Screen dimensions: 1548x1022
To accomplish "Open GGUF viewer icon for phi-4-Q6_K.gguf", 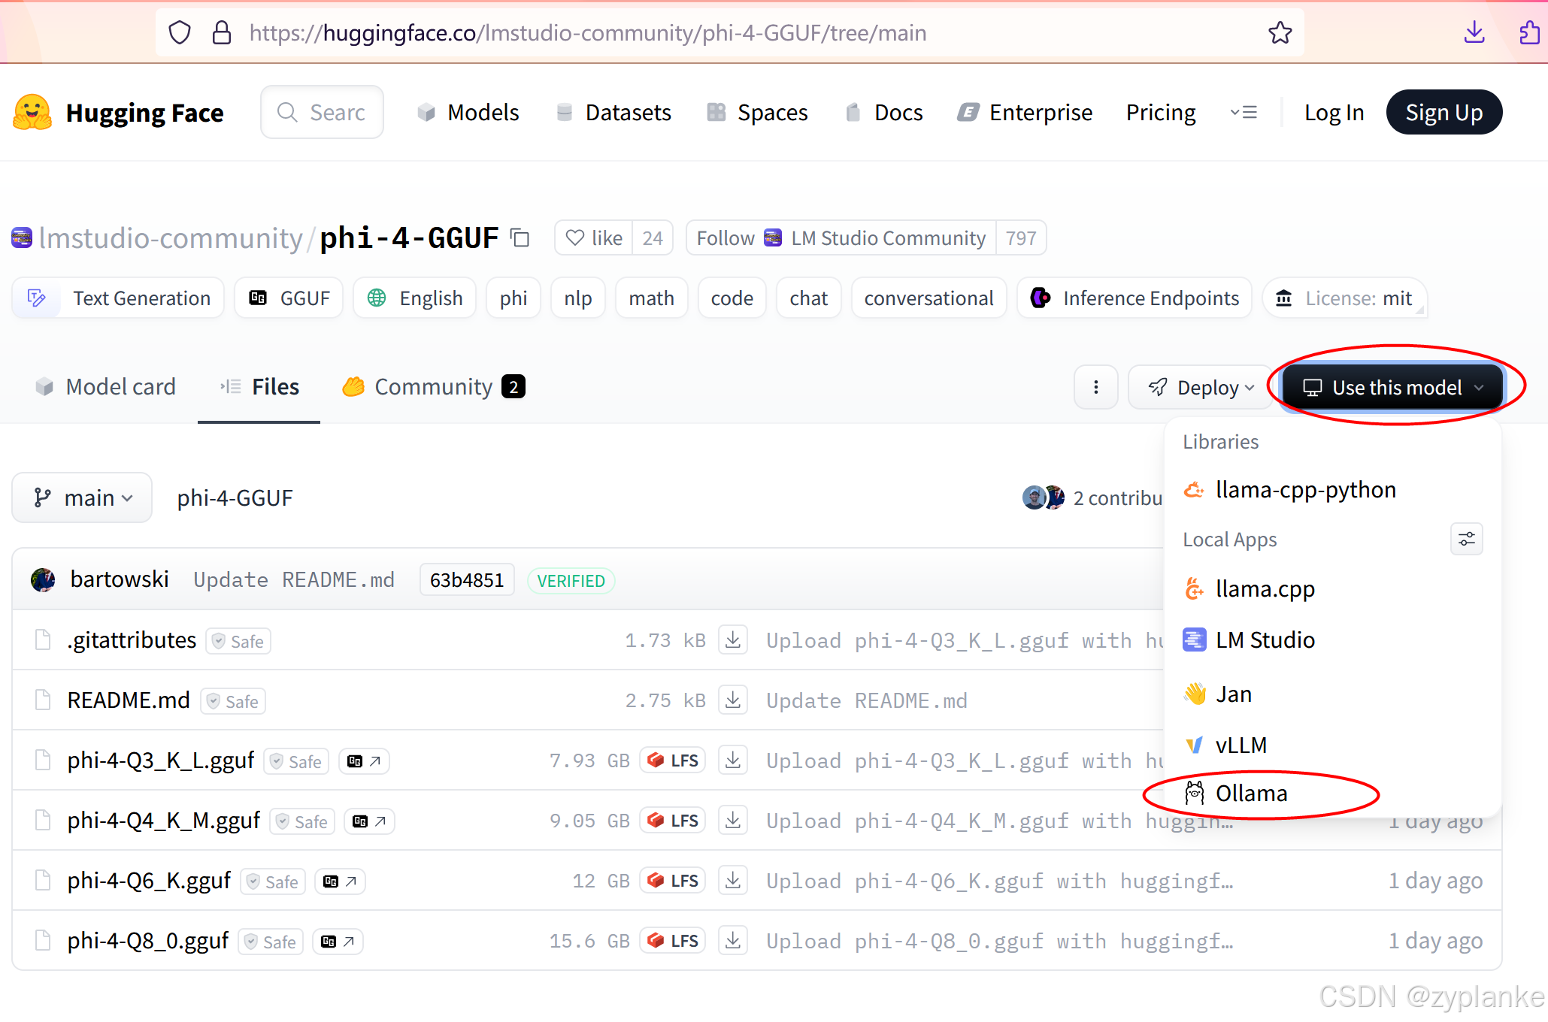I will pos(340,881).
